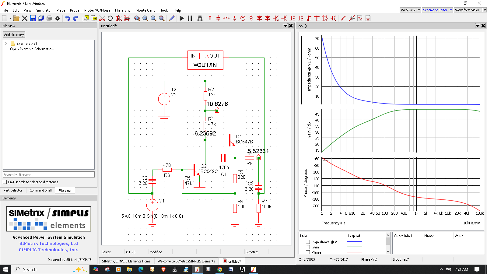
Task: Open Example Schematic... link in File View
Action: (32, 49)
